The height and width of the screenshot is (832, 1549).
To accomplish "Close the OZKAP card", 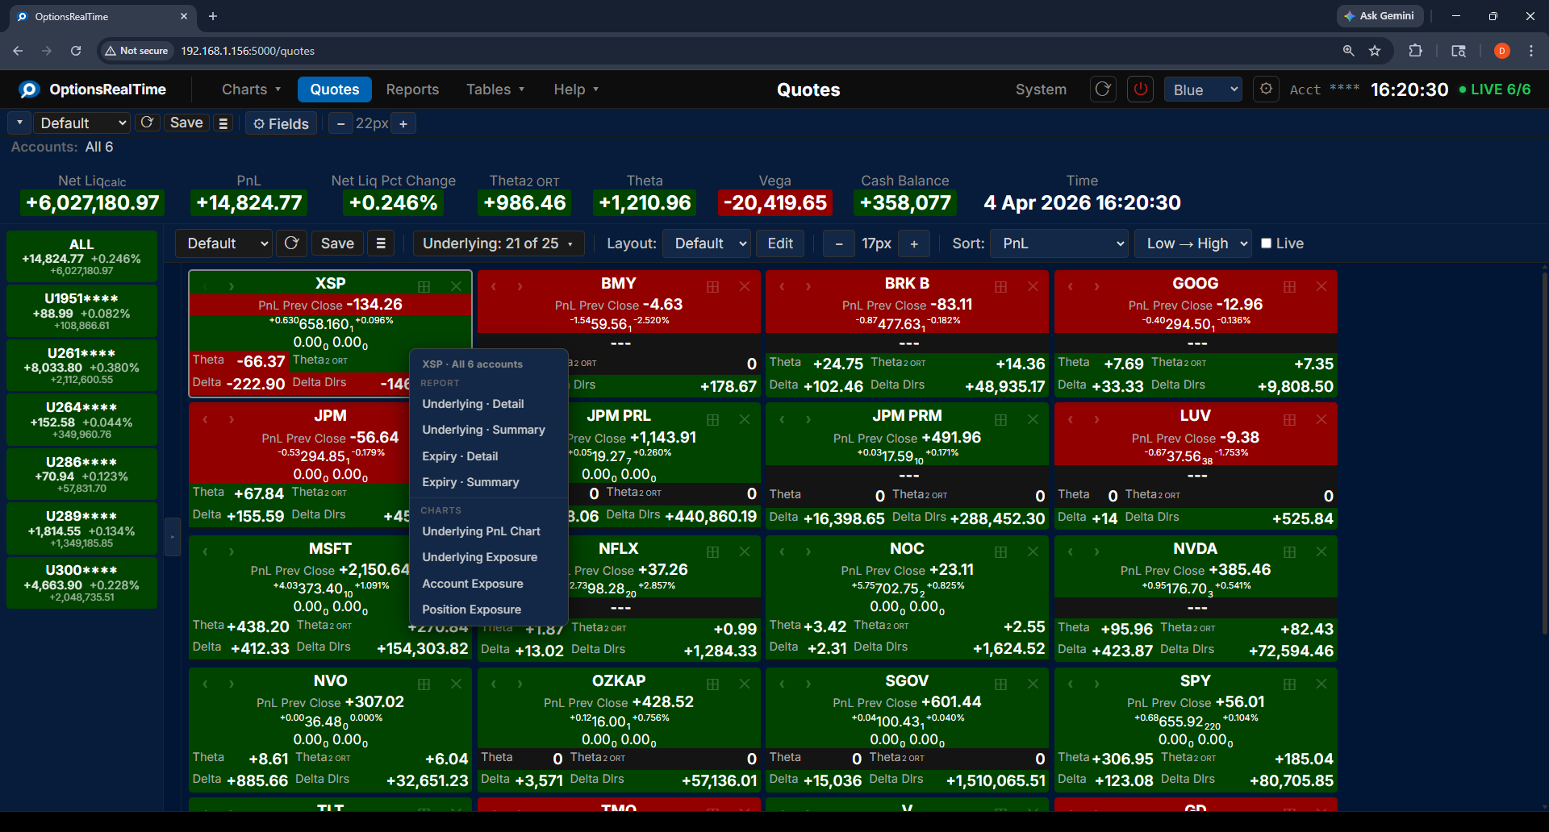I will coord(745,684).
